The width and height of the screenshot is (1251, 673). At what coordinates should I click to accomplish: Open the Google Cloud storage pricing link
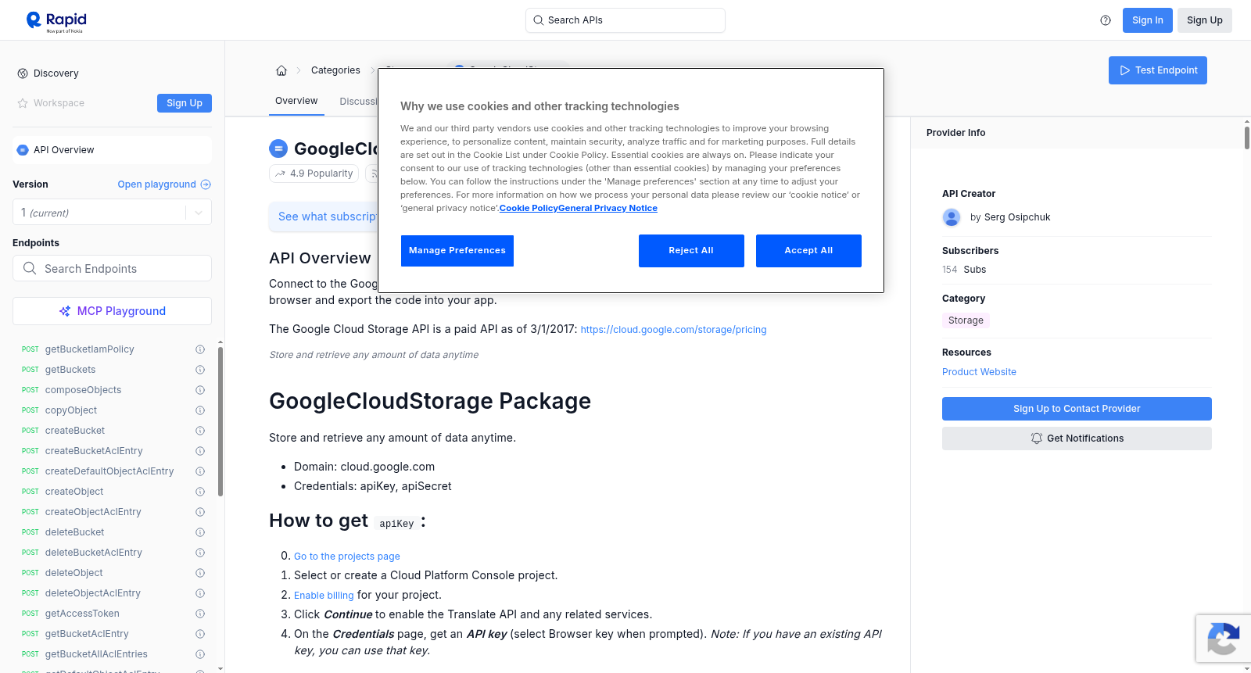[673, 330]
